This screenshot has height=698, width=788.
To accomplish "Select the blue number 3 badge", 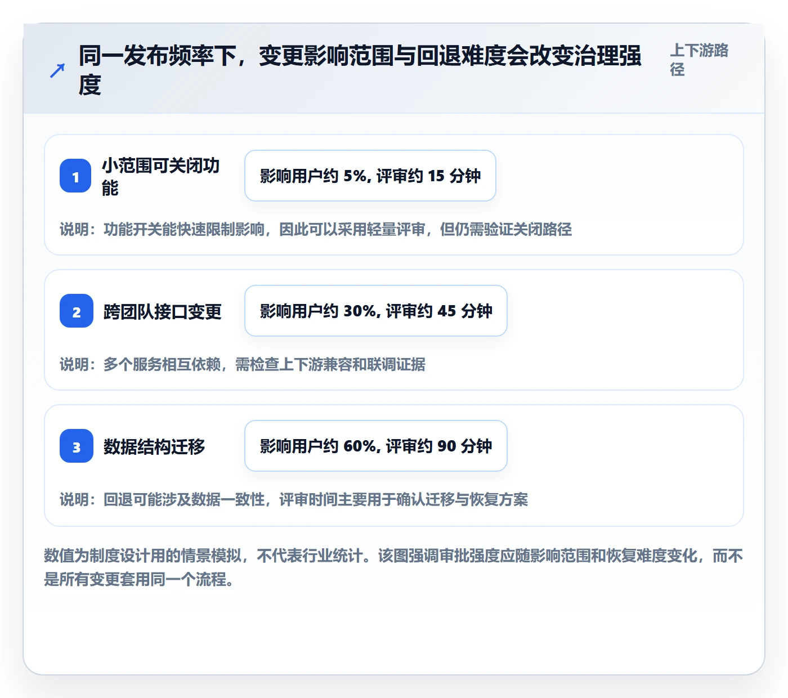I will click(77, 446).
